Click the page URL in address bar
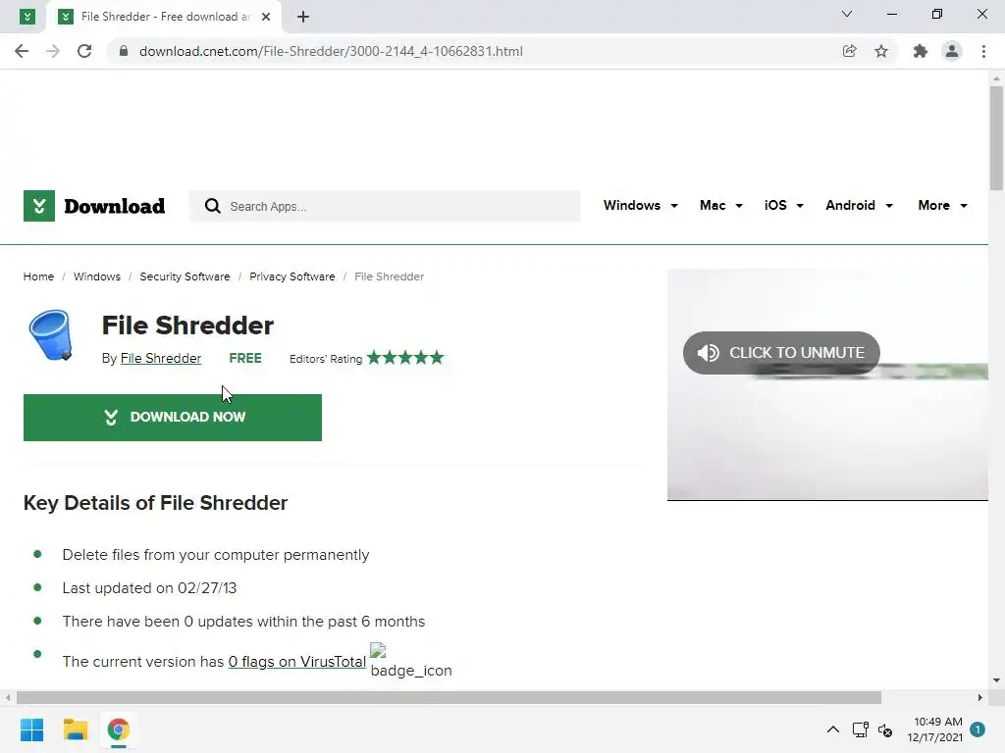 (x=331, y=51)
